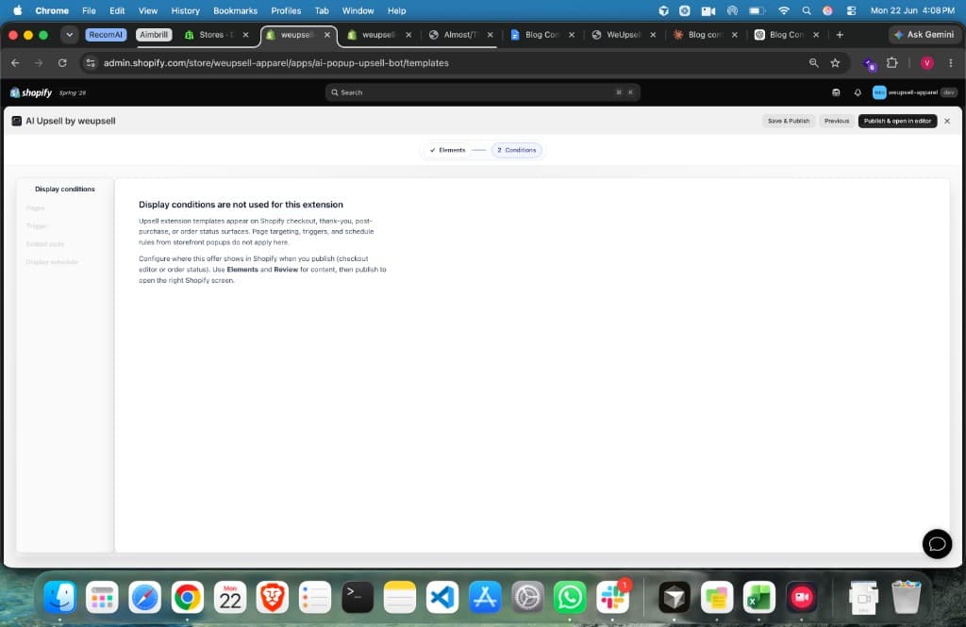View site information icon in address bar
This screenshot has height=627, width=966.
tap(90, 63)
